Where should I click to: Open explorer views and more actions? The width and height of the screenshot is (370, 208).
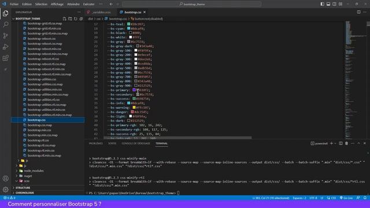(79, 12)
